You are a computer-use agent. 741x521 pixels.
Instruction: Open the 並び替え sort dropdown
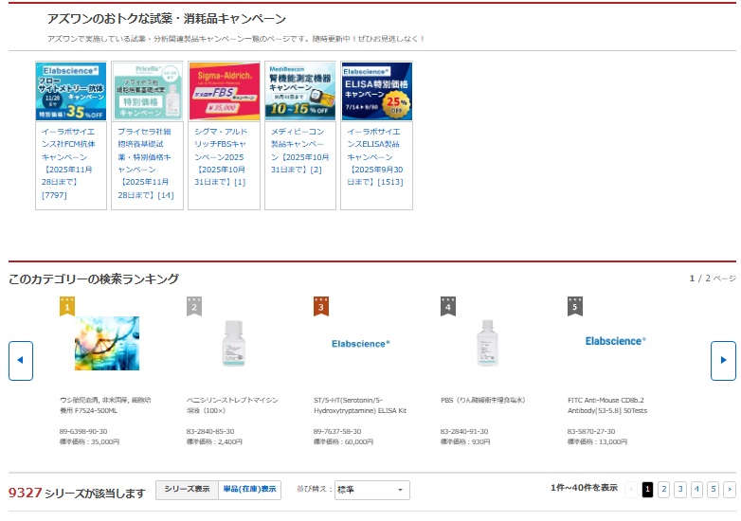click(371, 490)
